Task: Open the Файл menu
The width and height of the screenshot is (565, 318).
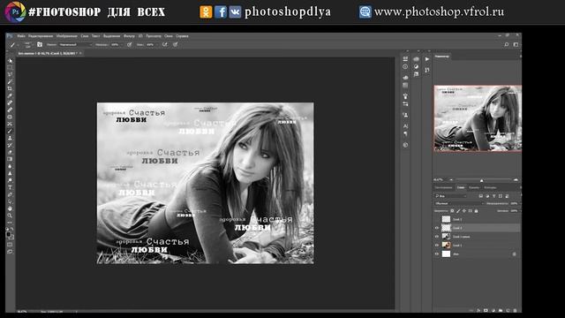Action: (x=21, y=36)
